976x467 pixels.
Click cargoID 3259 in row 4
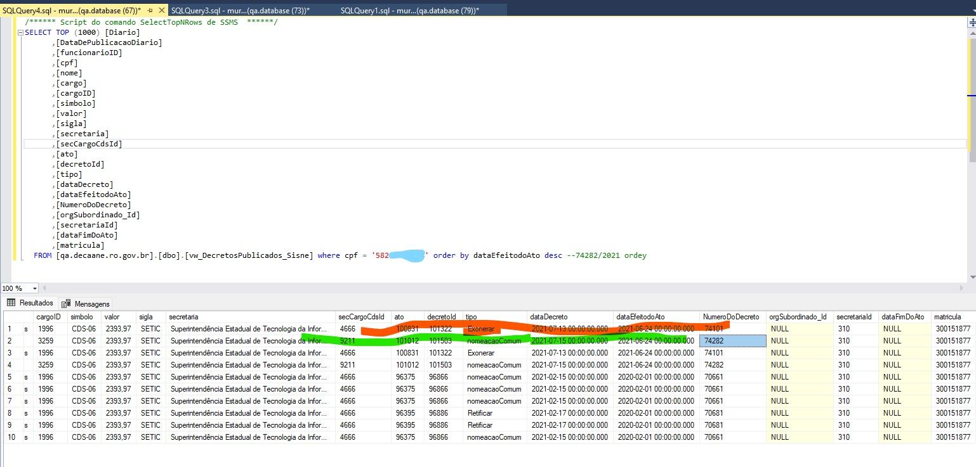(50, 365)
